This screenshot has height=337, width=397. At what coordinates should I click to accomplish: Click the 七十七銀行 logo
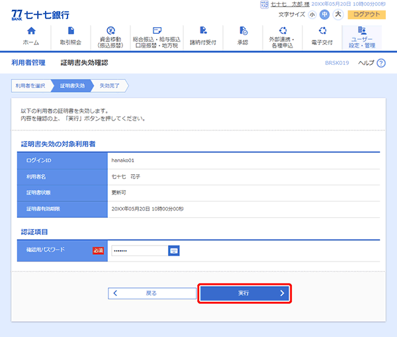point(40,15)
